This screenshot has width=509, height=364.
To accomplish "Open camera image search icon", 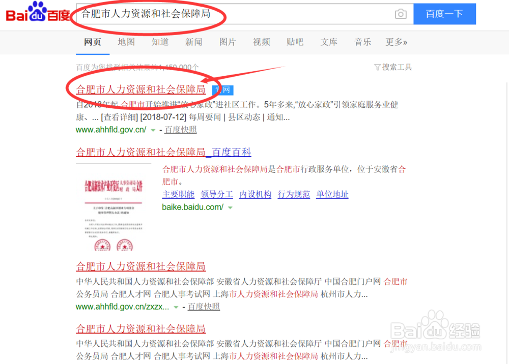I will point(401,14).
